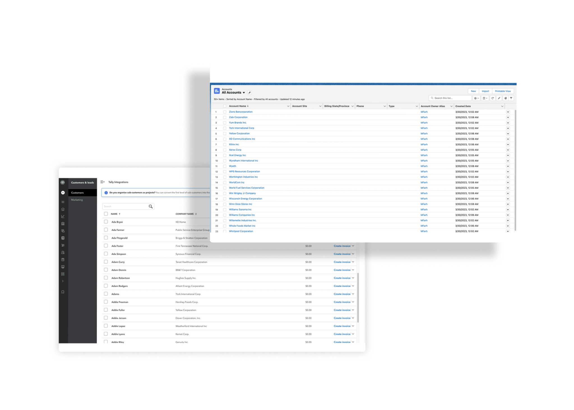Open Created Date column dropdown chevron

click(x=502, y=106)
